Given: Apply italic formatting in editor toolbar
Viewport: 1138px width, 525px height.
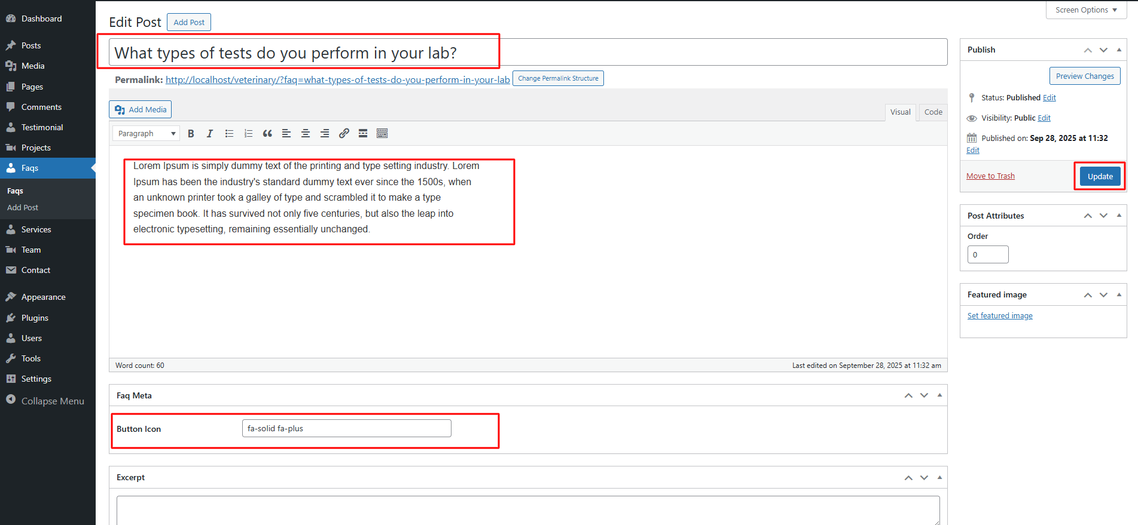Looking at the screenshot, I should [x=210, y=134].
